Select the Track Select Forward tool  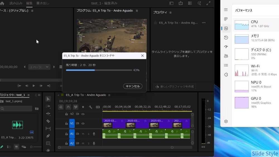tap(48, 106)
